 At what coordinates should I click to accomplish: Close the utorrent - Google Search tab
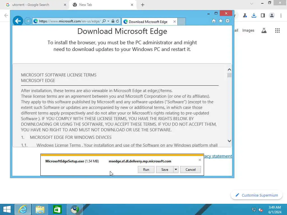65,5
